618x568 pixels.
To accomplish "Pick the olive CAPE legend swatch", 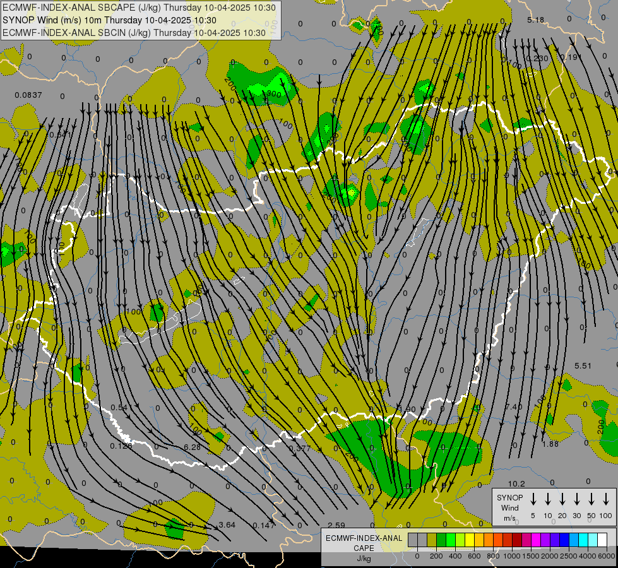I will tap(432, 540).
